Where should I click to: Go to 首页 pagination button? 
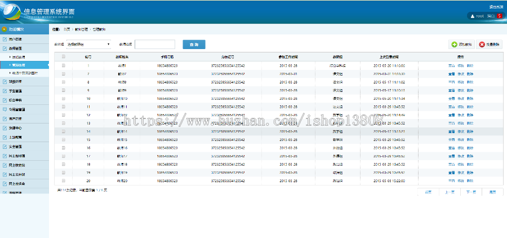click(x=429, y=192)
